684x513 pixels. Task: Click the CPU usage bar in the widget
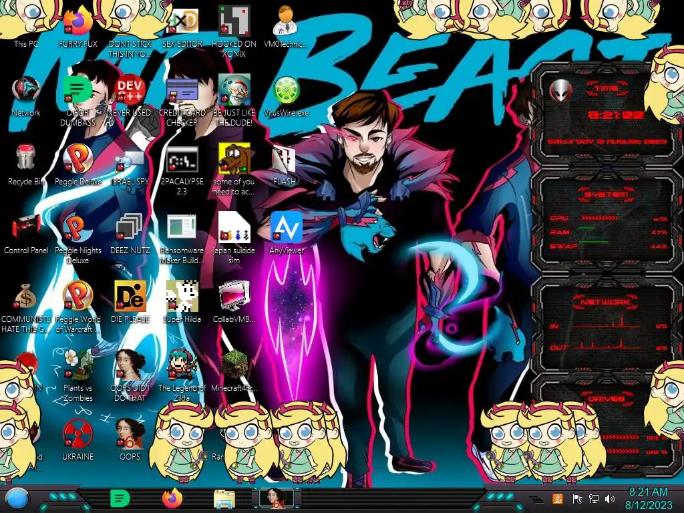(x=599, y=218)
